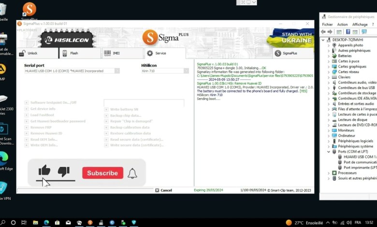Screen dimensions: 377x227
Task: Open the Serial port dropdown
Action: pyautogui.click(x=117, y=71)
